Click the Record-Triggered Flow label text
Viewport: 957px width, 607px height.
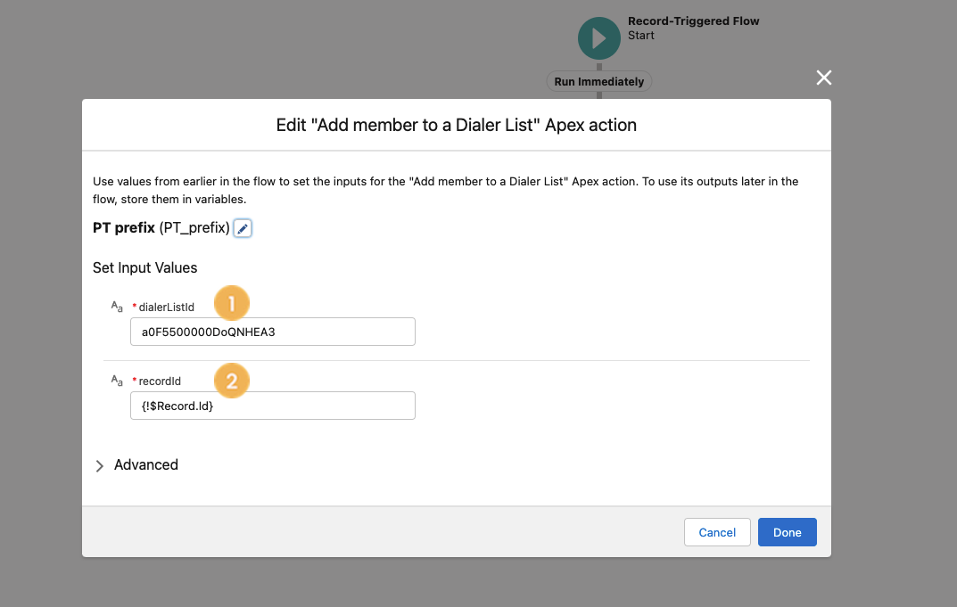(693, 21)
